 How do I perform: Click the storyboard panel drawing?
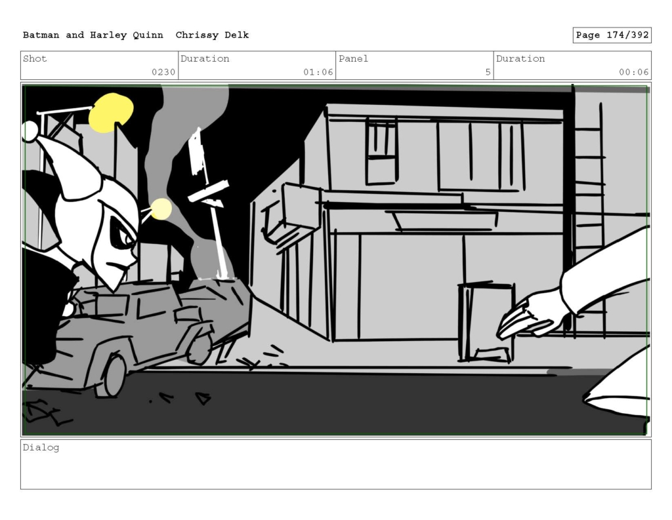pos(336,260)
